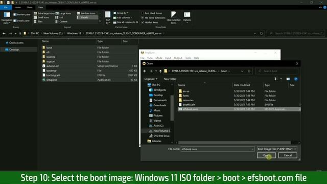327x184 pixels.
Task: Select Downloads in dialog tree
Action: click(x=160, y=105)
